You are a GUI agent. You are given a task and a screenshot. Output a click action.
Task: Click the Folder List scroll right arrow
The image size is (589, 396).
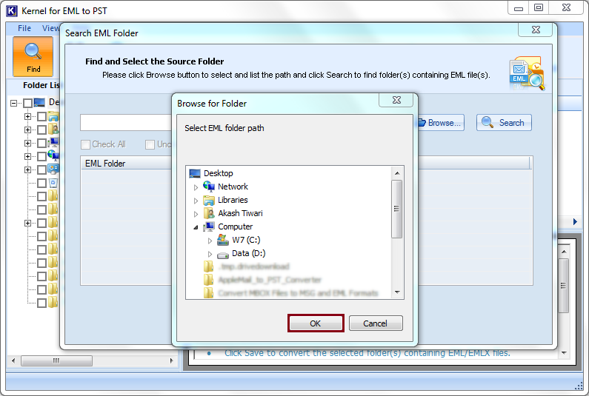coord(172,360)
